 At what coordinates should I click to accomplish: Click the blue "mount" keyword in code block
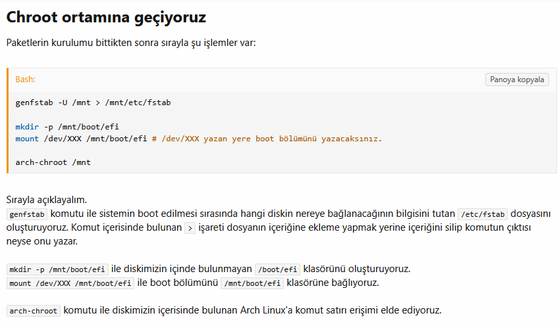[27, 139]
